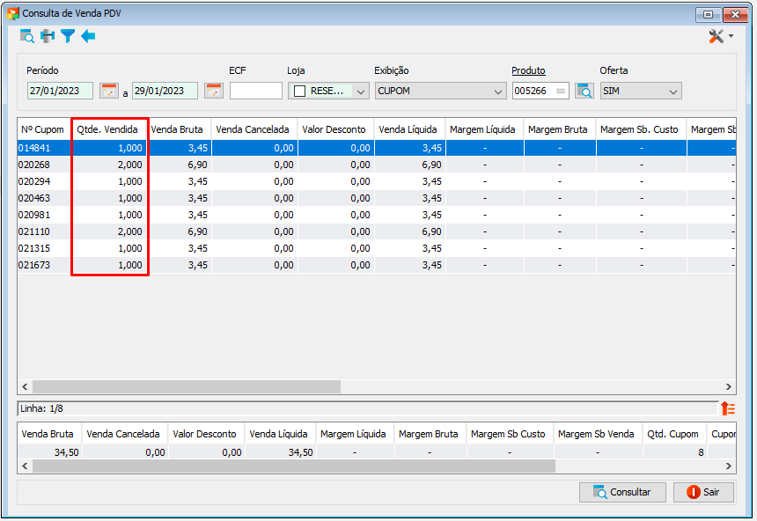
Task: Click the Venda Líquida column header
Action: click(408, 129)
